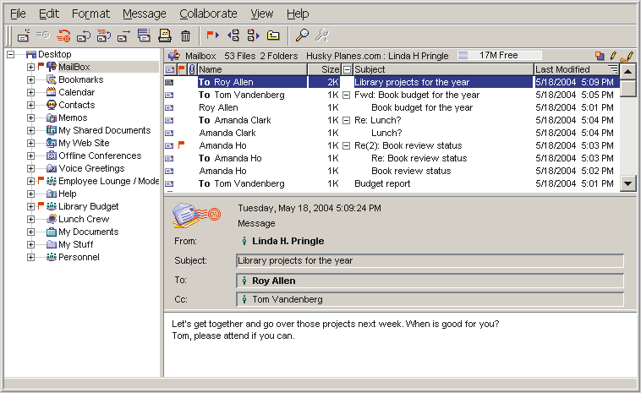Click the grayed-out send cancel toolbar icon

click(x=43, y=35)
